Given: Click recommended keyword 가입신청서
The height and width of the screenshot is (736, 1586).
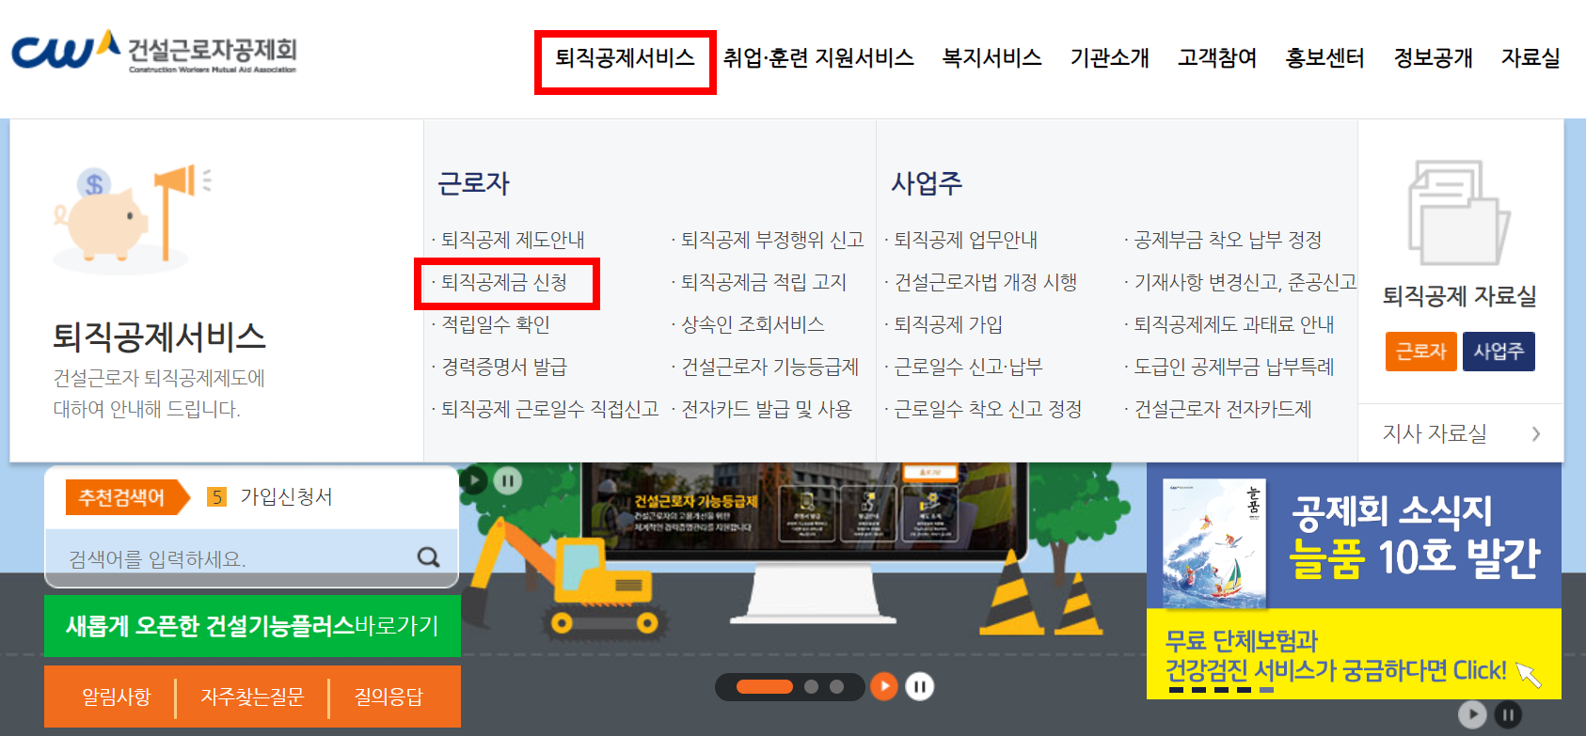Looking at the screenshot, I should click(286, 497).
